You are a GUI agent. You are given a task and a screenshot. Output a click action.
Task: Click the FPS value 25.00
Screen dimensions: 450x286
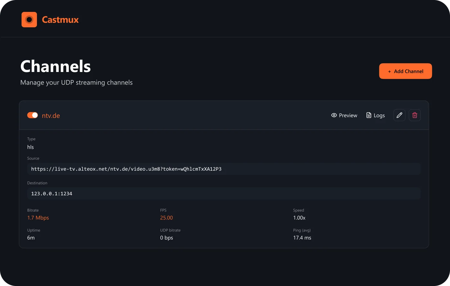pos(166,218)
